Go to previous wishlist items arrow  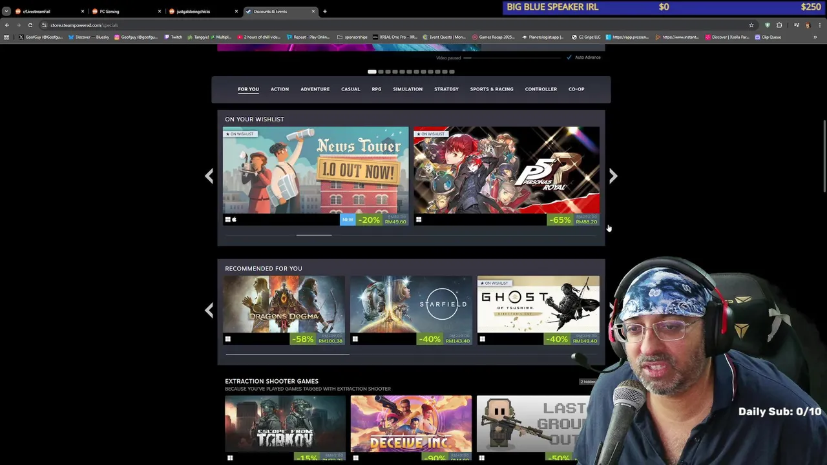(209, 176)
